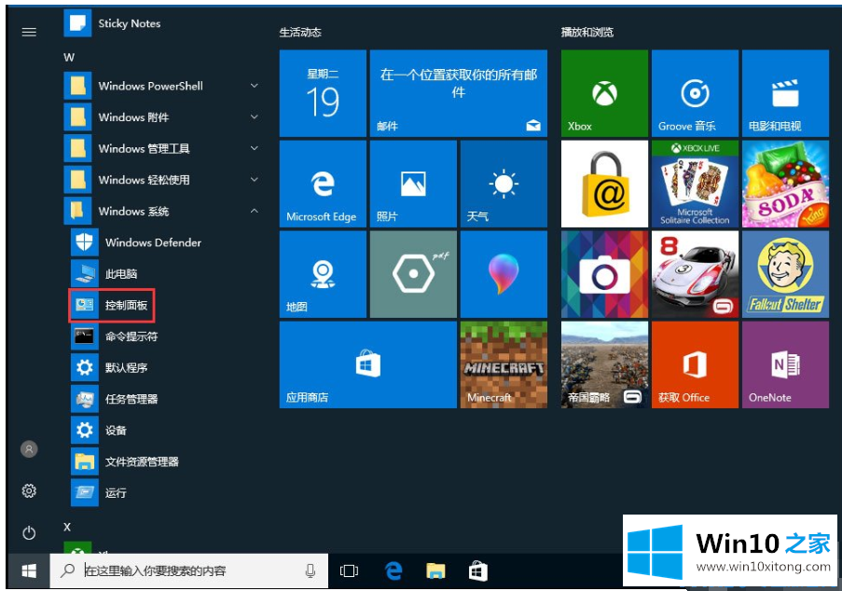
Task: Open 设备 (Devices) entry
Action: [99, 430]
